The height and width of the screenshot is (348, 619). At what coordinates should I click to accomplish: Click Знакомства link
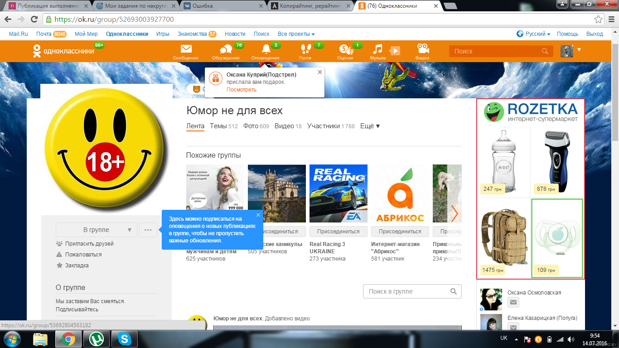tap(192, 34)
